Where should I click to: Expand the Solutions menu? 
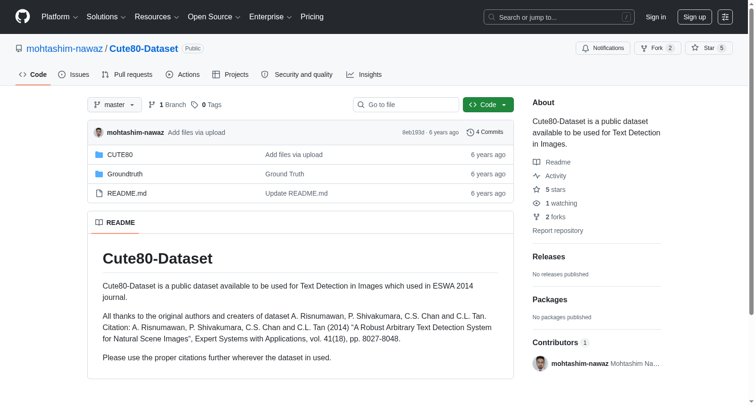106,17
